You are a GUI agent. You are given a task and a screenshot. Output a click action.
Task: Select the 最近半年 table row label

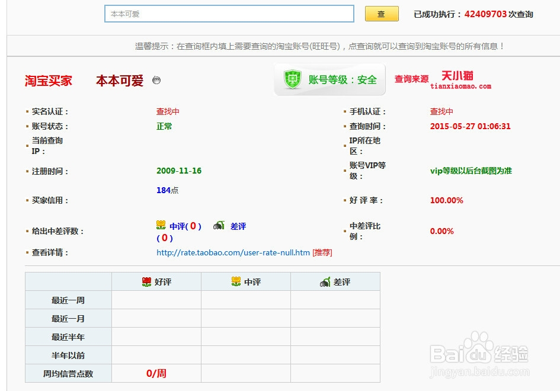point(68,337)
